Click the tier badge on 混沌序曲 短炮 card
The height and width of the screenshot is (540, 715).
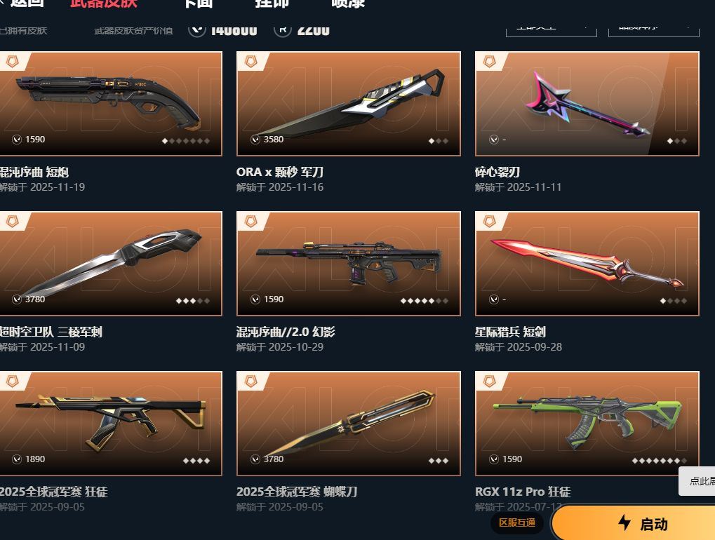pos(13,61)
